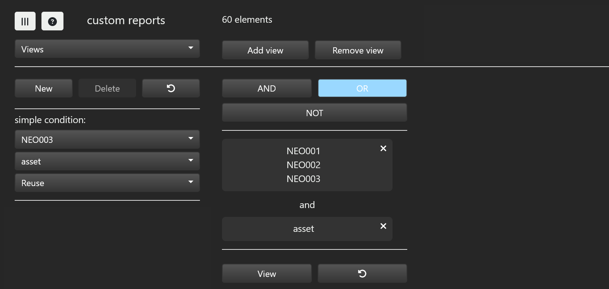Reset the query with bottom undo icon
The height and width of the screenshot is (289, 609).
coord(362,274)
